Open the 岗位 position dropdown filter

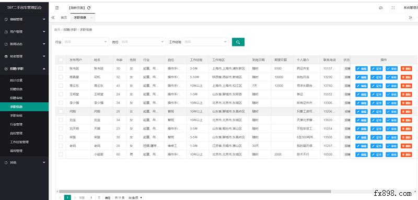(x=143, y=42)
